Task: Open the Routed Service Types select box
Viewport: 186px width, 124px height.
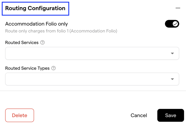Action: [92, 79]
